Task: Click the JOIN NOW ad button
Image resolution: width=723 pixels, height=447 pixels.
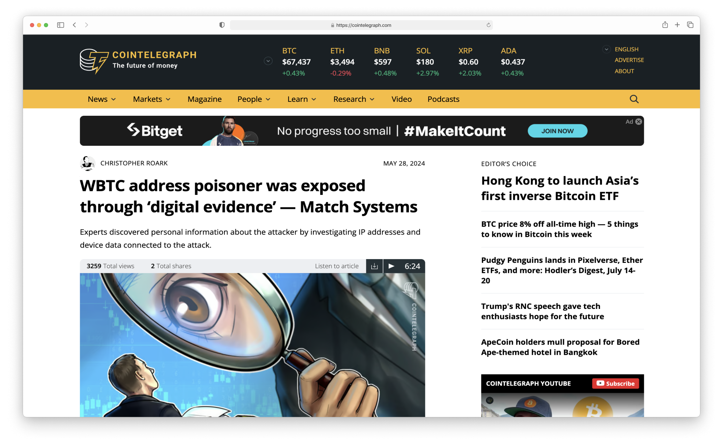Action: (x=557, y=131)
